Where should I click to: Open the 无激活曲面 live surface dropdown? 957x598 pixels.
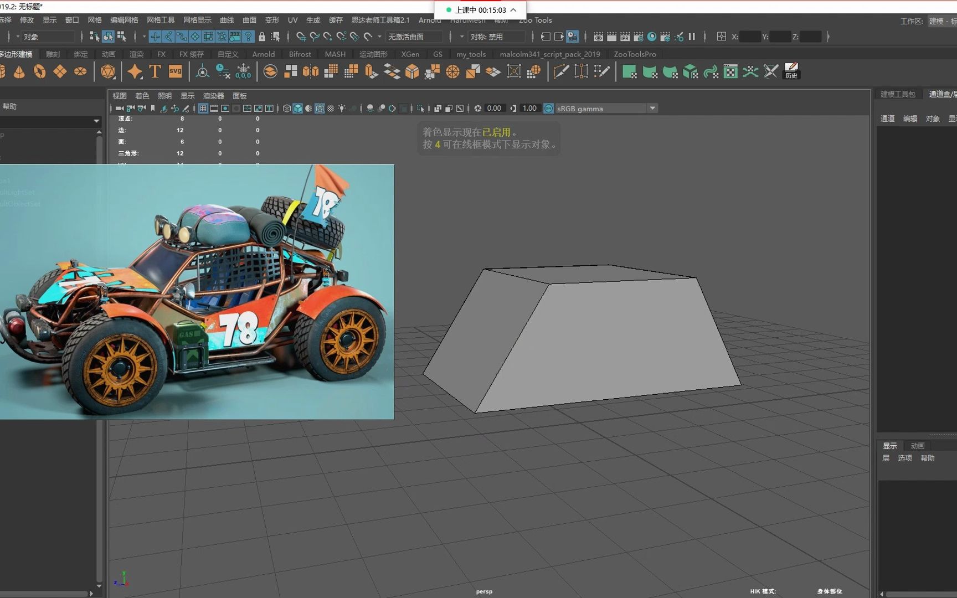pyautogui.click(x=415, y=37)
